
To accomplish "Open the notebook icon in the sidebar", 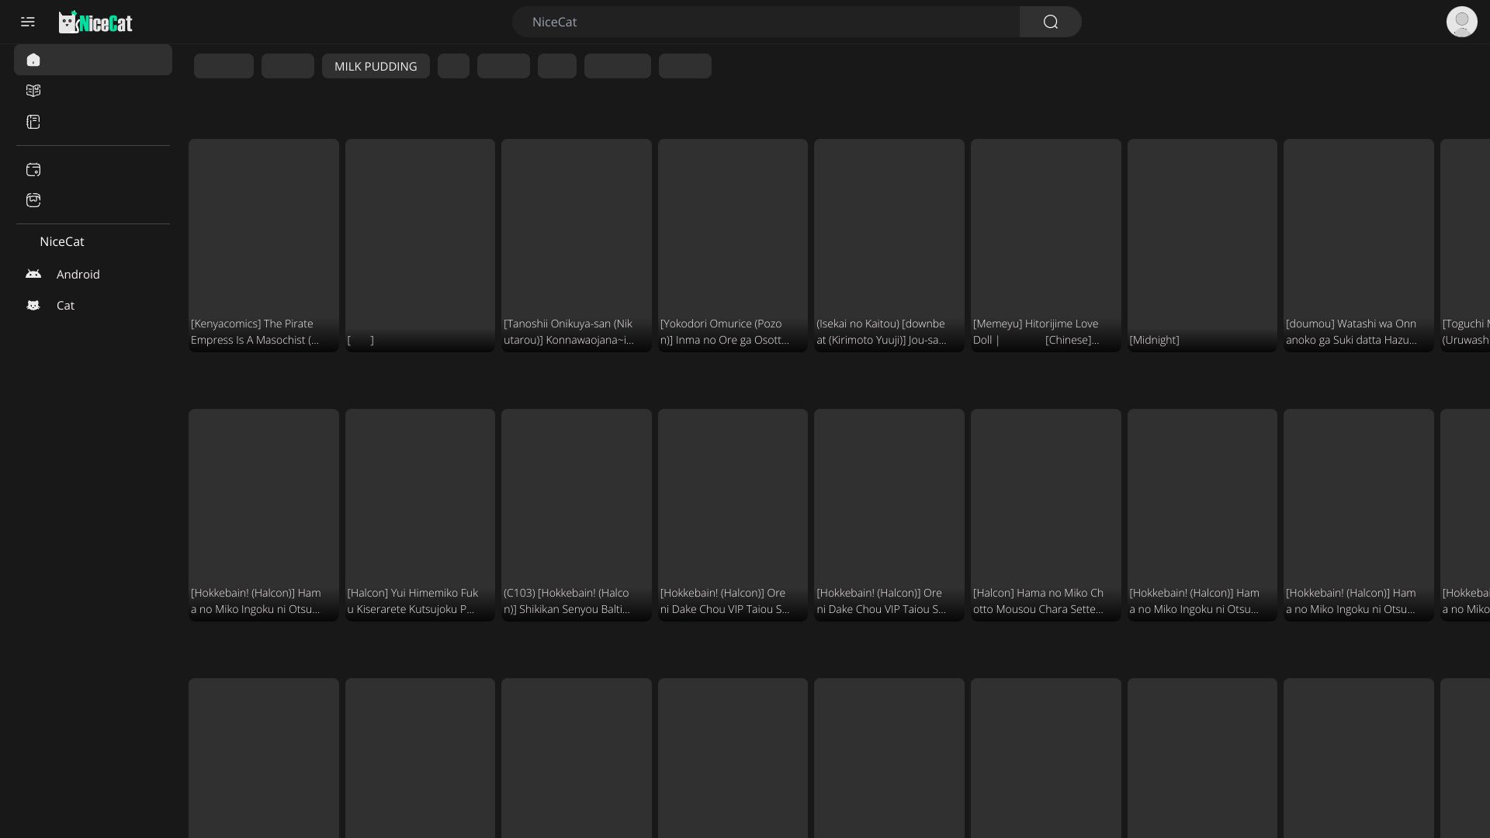I will (x=33, y=122).
